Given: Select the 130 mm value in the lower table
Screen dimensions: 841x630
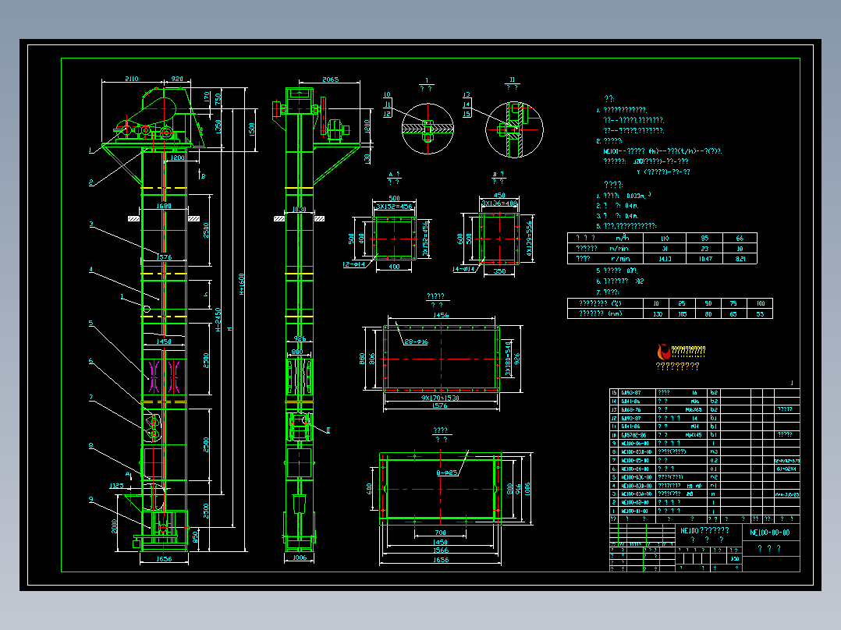Looking at the screenshot, I should (658, 313).
